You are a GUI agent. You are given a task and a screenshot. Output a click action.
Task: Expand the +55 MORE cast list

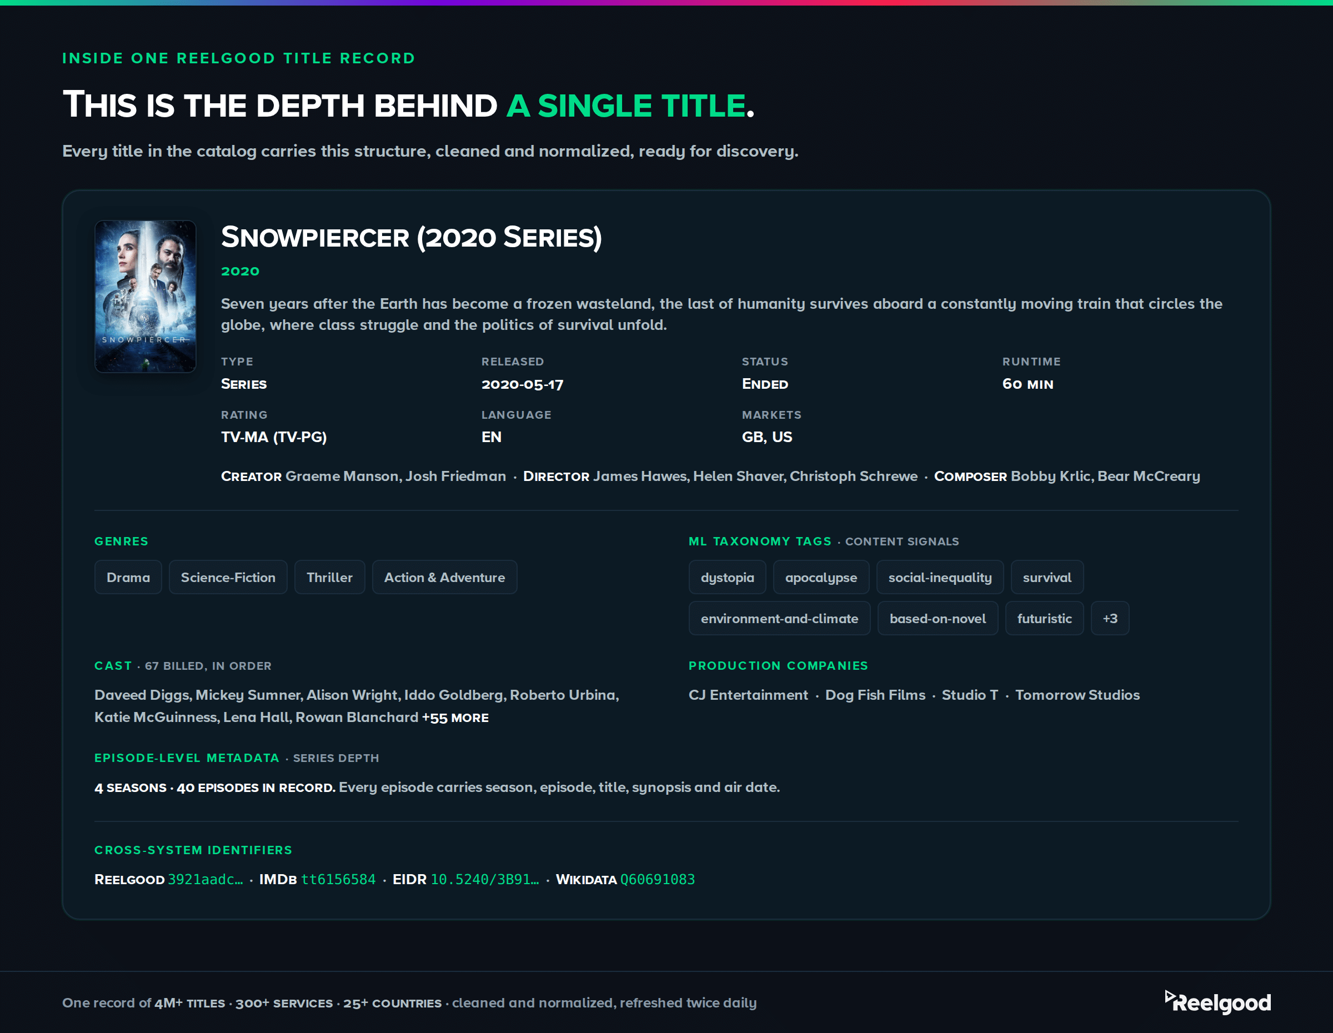[455, 718]
